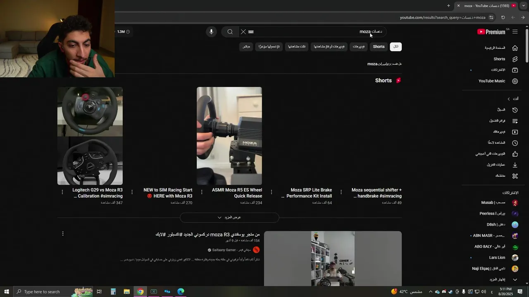Open Windows Start menu
Image resolution: width=529 pixels, height=297 pixels.
6,292
